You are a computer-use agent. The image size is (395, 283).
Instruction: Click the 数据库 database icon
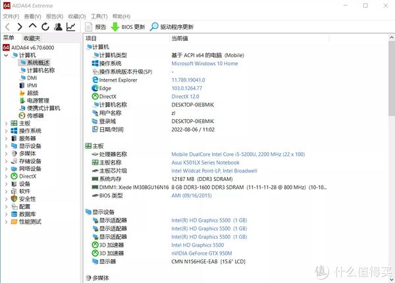tap(14, 214)
